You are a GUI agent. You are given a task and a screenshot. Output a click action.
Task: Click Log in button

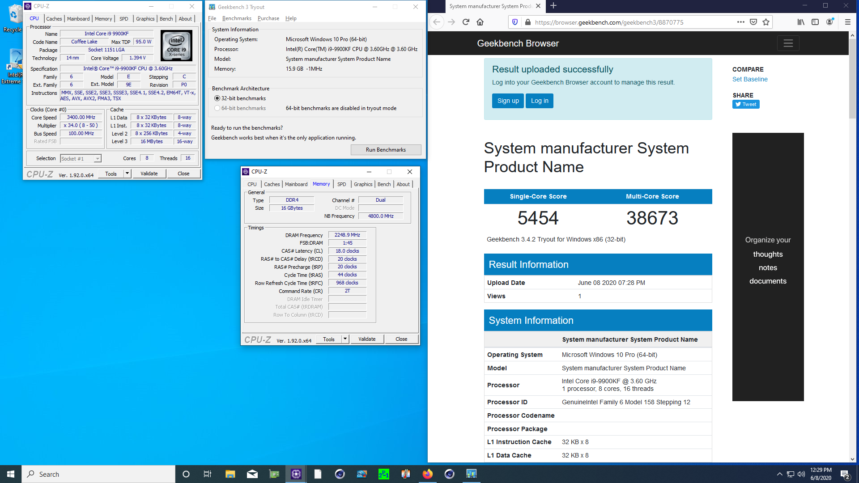(540, 101)
